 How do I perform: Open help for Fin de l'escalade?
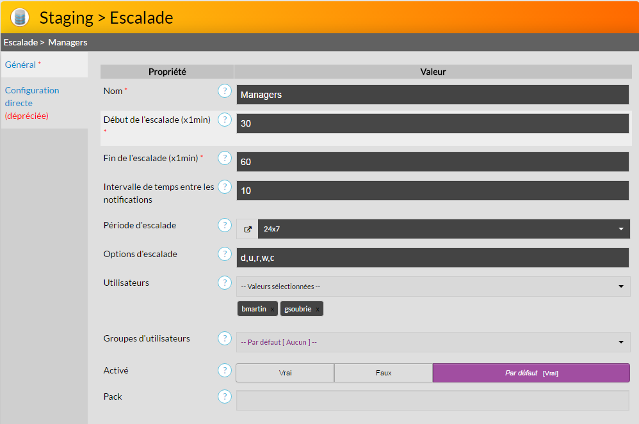224,158
